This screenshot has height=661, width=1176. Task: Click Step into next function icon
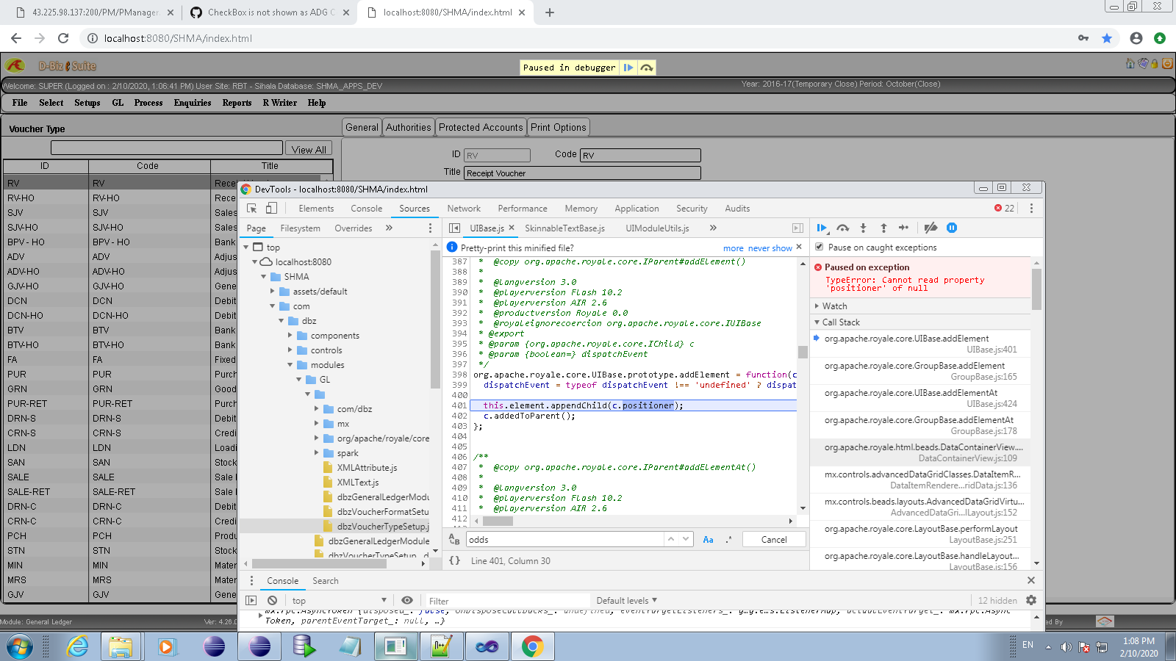pos(863,228)
